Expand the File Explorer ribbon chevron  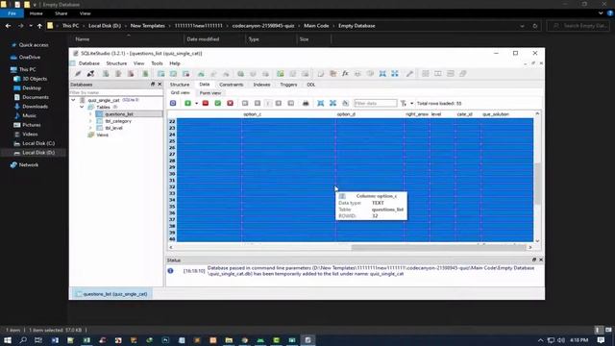click(x=601, y=13)
